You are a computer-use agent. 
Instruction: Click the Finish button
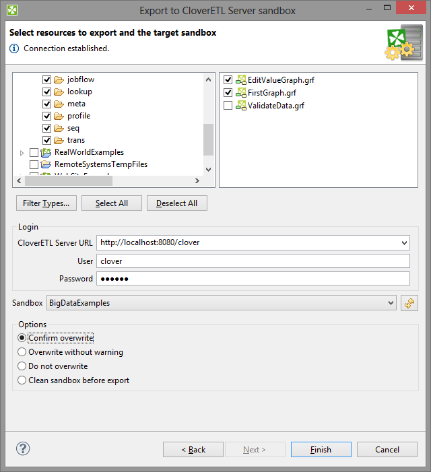pyautogui.click(x=321, y=449)
